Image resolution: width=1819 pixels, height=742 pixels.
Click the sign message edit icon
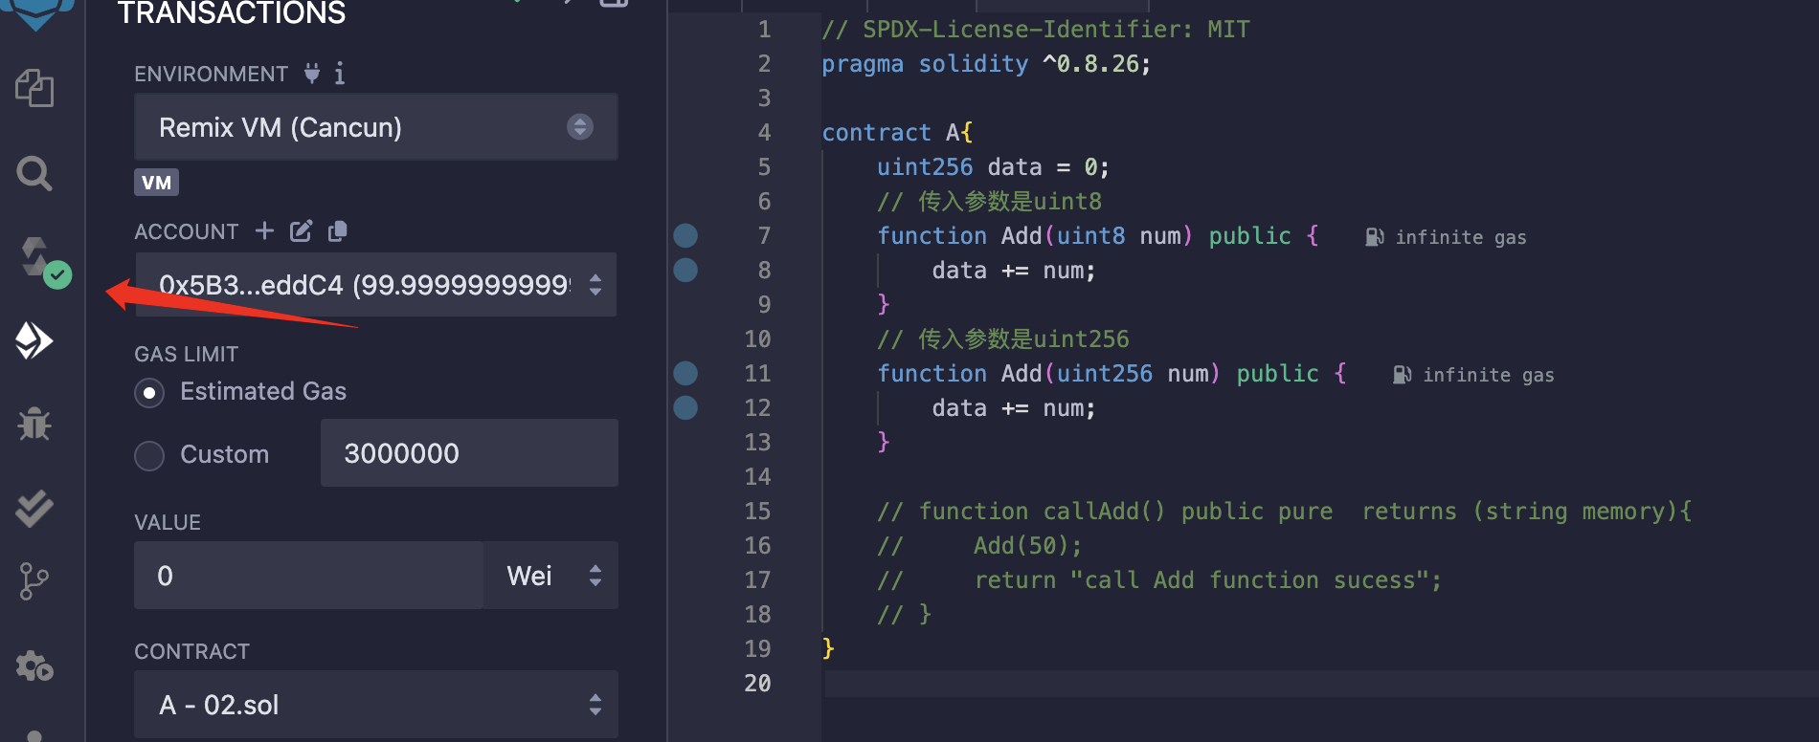pyautogui.click(x=302, y=230)
